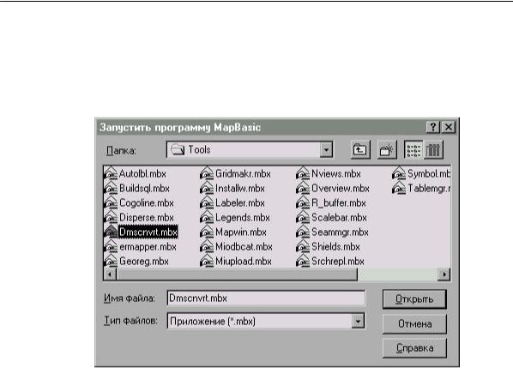The height and width of the screenshot is (368, 513).
Task: Click the Disperse.mbx file name
Action: click(147, 218)
